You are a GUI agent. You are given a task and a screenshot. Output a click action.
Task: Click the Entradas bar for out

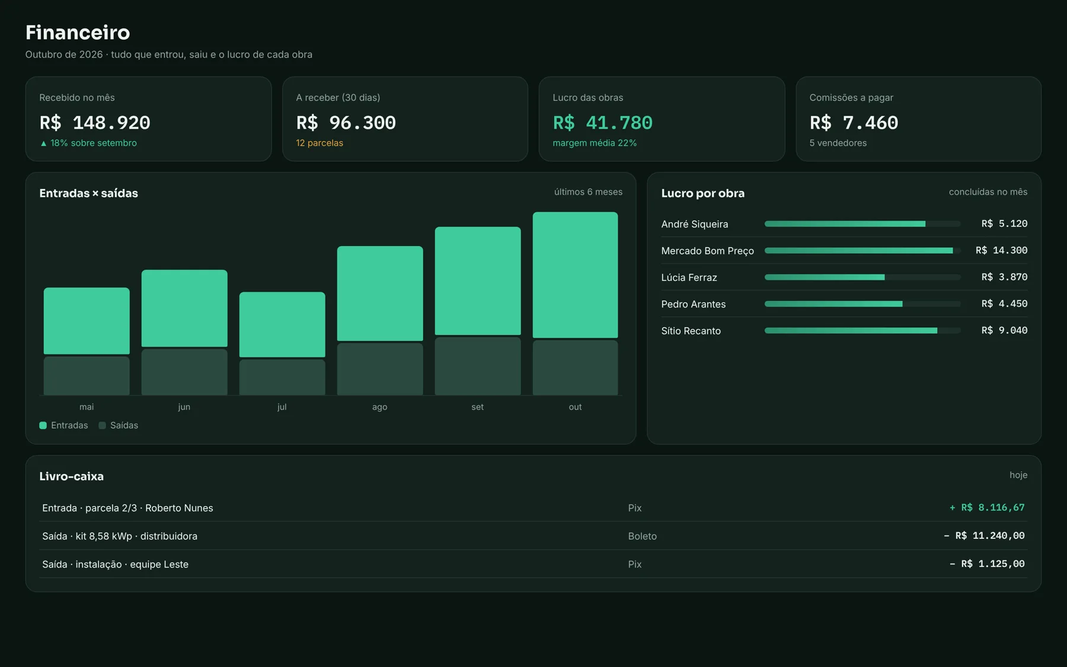pos(575,275)
